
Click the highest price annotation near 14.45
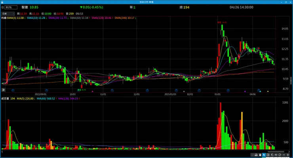[x=222, y=22]
